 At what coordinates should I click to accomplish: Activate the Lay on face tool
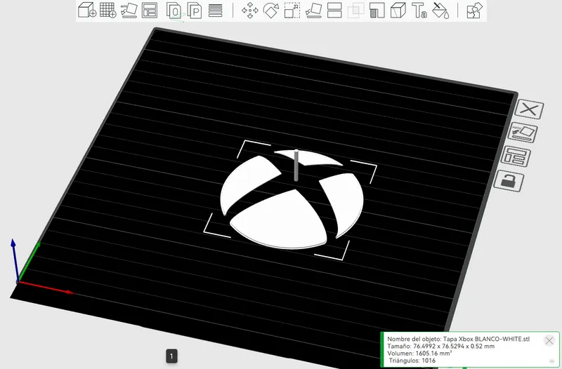(313, 10)
